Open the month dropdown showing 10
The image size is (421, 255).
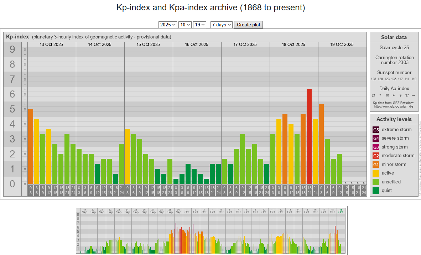(x=185, y=25)
